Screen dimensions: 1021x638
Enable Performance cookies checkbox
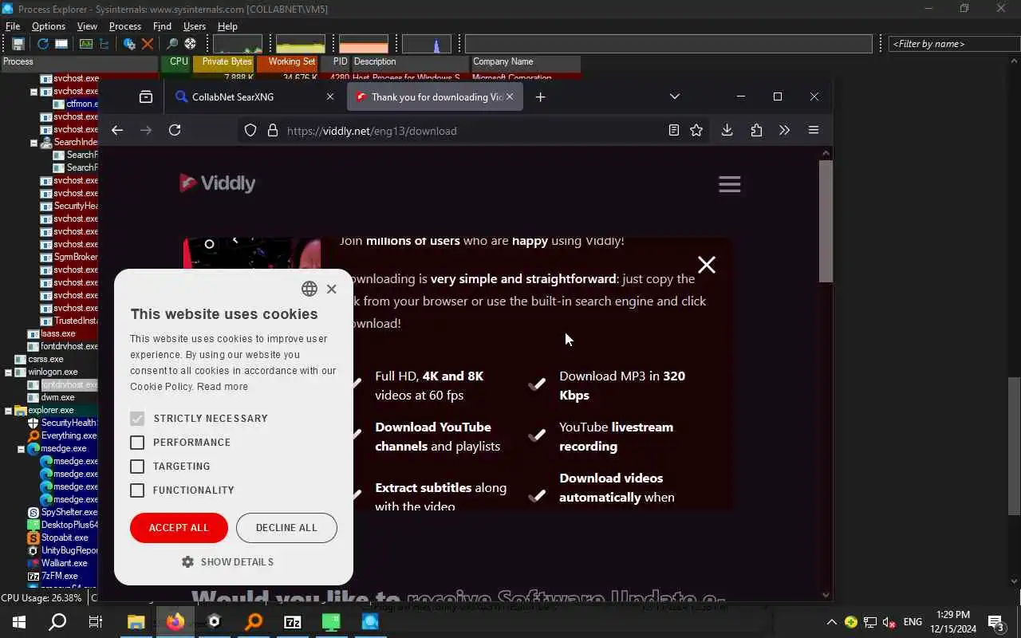click(137, 443)
